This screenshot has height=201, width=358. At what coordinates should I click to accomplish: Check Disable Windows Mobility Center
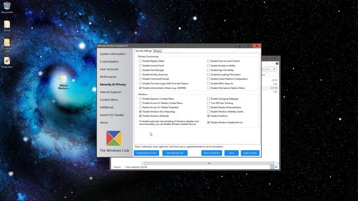208,112
